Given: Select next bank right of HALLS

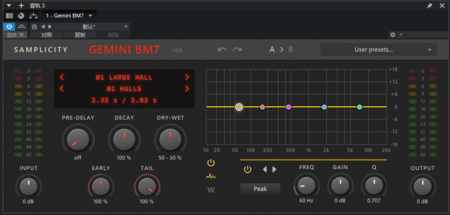Looking at the screenshot, I should 187,89.
